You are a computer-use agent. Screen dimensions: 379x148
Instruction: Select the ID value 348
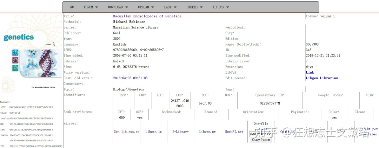(308, 50)
